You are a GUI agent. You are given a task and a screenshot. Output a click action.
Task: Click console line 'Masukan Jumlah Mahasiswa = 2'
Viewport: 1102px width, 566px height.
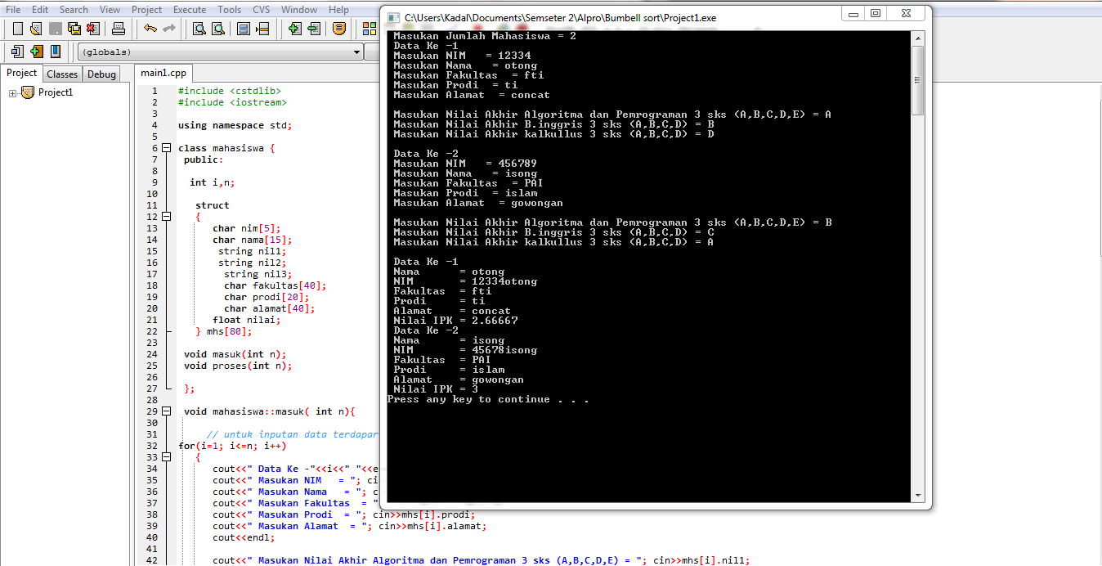click(x=485, y=36)
